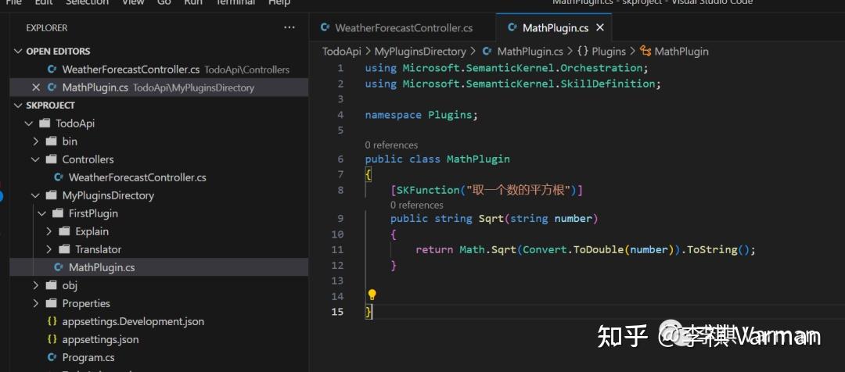This screenshot has height=372, width=845.
Task: Click the C# icon of Program.cs
Action: [x=52, y=357]
